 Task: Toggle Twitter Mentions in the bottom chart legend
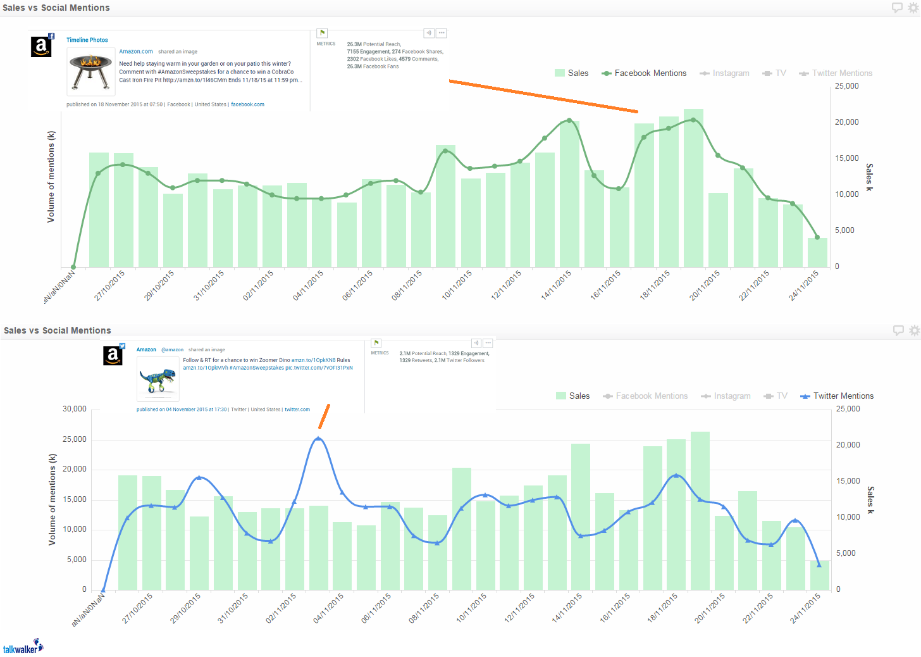[837, 396]
